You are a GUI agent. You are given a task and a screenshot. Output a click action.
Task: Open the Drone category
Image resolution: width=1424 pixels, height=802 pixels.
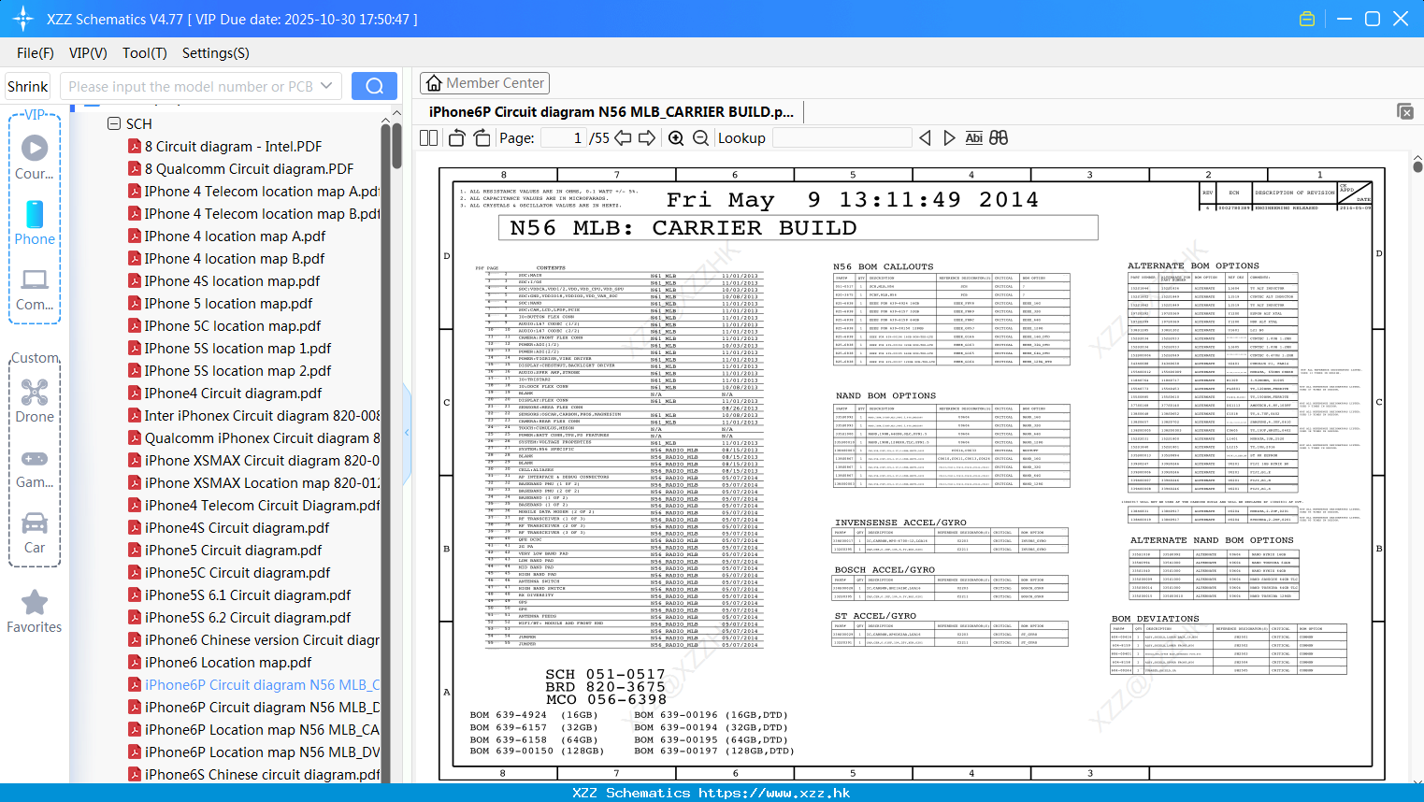pyautogui.click(x=35, y=401)
